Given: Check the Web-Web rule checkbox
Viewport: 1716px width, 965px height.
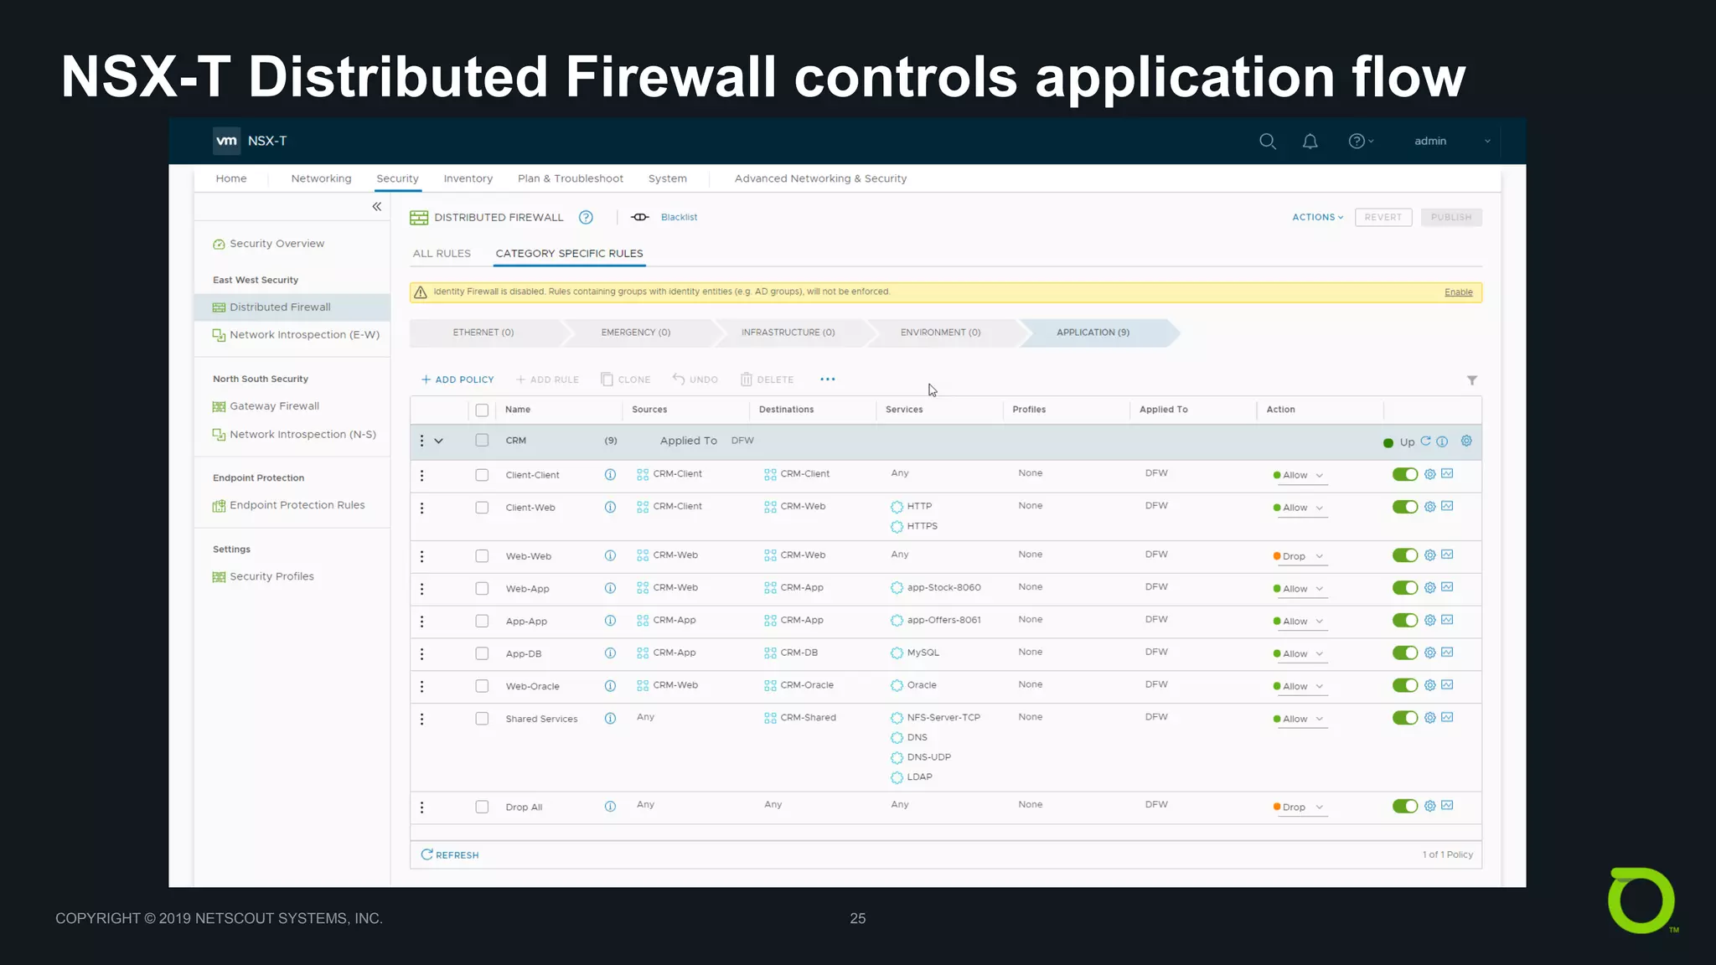Looking at the screenshot, I should [482, 556].
